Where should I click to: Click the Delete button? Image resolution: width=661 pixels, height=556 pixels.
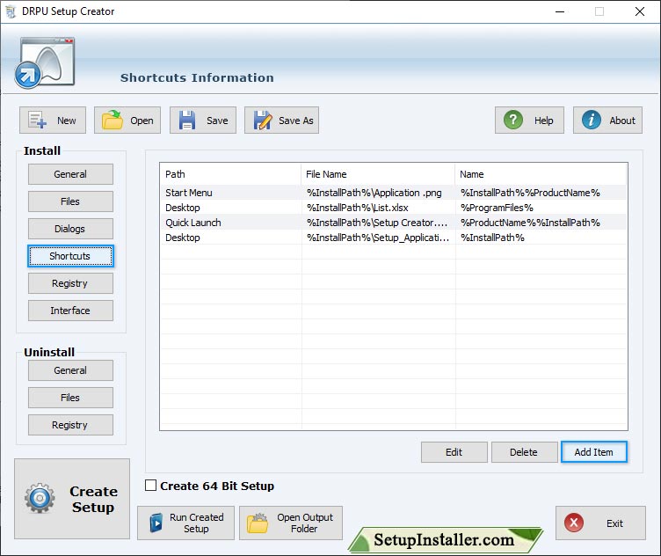click(x=524, y=452)
